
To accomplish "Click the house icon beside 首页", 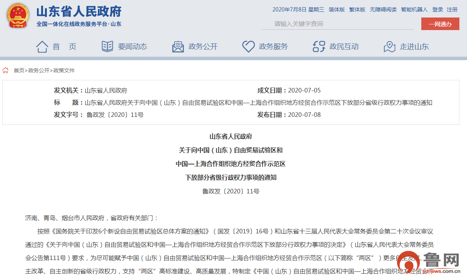I will click(42, 47).
